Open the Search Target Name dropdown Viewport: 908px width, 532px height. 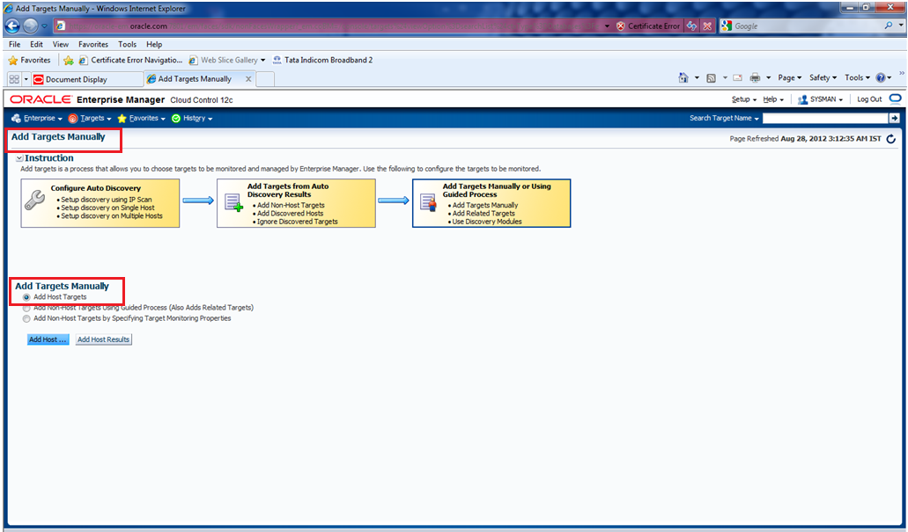click(x=723, y=118)
